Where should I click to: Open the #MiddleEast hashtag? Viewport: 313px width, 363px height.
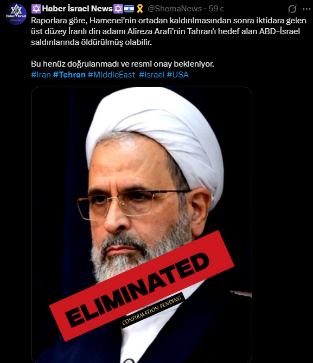pyautogui.click(x=111, y=75)
